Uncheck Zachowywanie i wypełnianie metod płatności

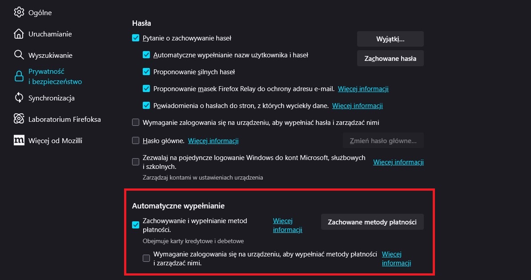(x=136, y=225)
